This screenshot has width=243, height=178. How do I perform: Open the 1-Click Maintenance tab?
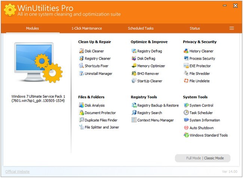tap(87, 28)
